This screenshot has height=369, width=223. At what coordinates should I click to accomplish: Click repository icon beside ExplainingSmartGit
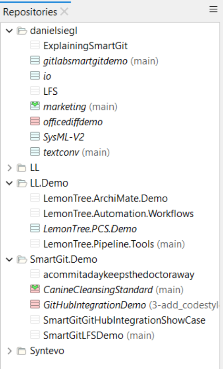click(35, 46)
